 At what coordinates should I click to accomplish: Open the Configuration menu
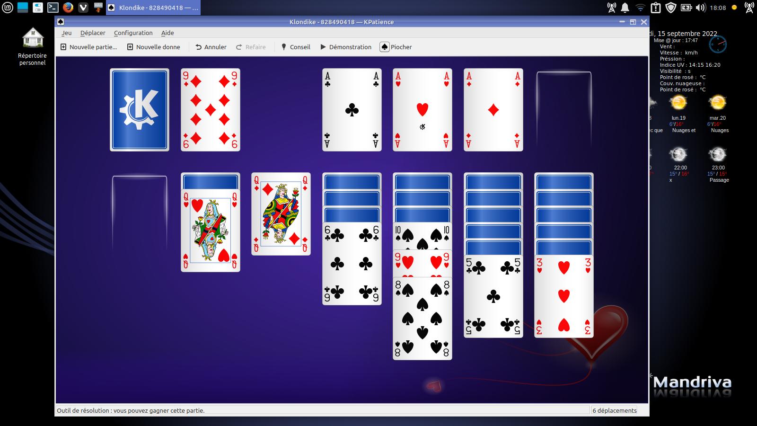[x=133, y=33]
